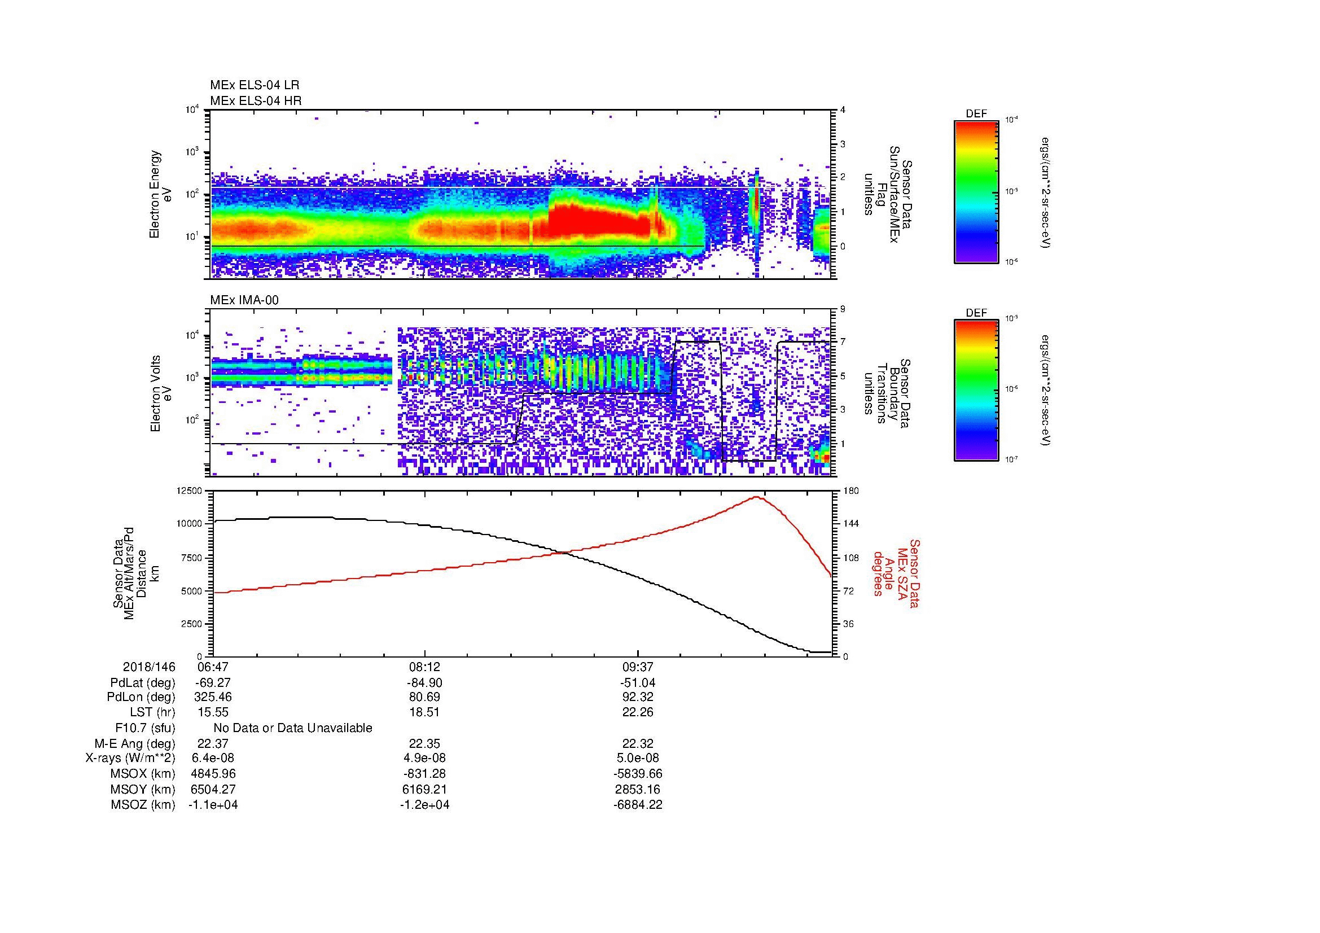The height and width of the screenshot is (933, 1320).
Task: Select the date label '2018/146'
Action: pyautogui.click(x=149, y=667)
